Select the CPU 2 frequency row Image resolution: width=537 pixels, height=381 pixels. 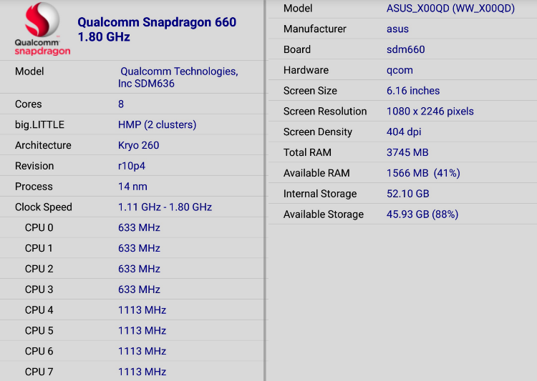click(x=133, y=269)
